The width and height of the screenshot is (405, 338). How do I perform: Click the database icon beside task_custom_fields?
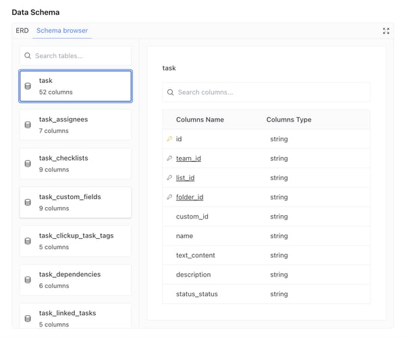(x=28, y=202)
